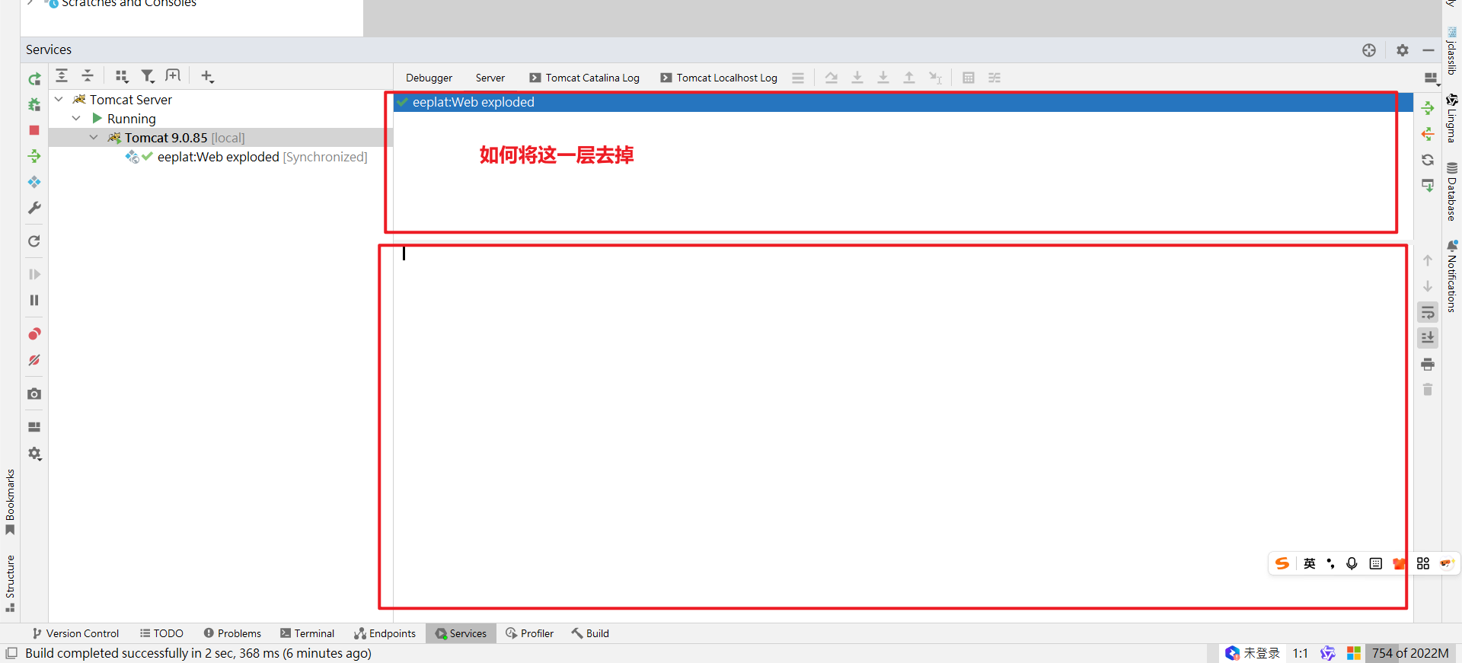Viewport: 1462px width, 663px height.
Task: Click the Resume Program icon
Action: pyautogui.click(x=34, y=274)
